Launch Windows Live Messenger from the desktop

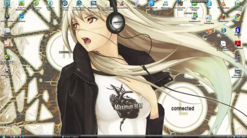165,5
